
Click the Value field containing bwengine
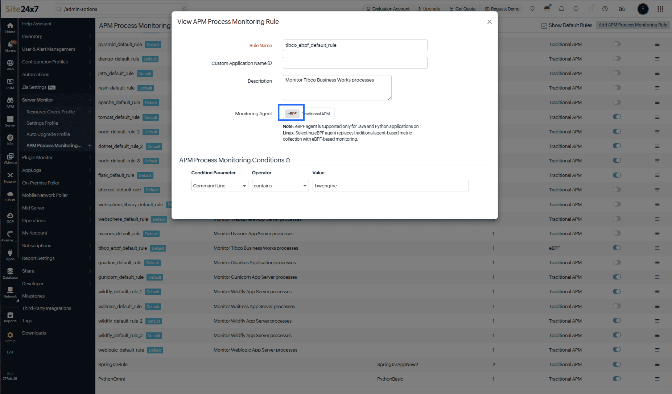point(391,186)
